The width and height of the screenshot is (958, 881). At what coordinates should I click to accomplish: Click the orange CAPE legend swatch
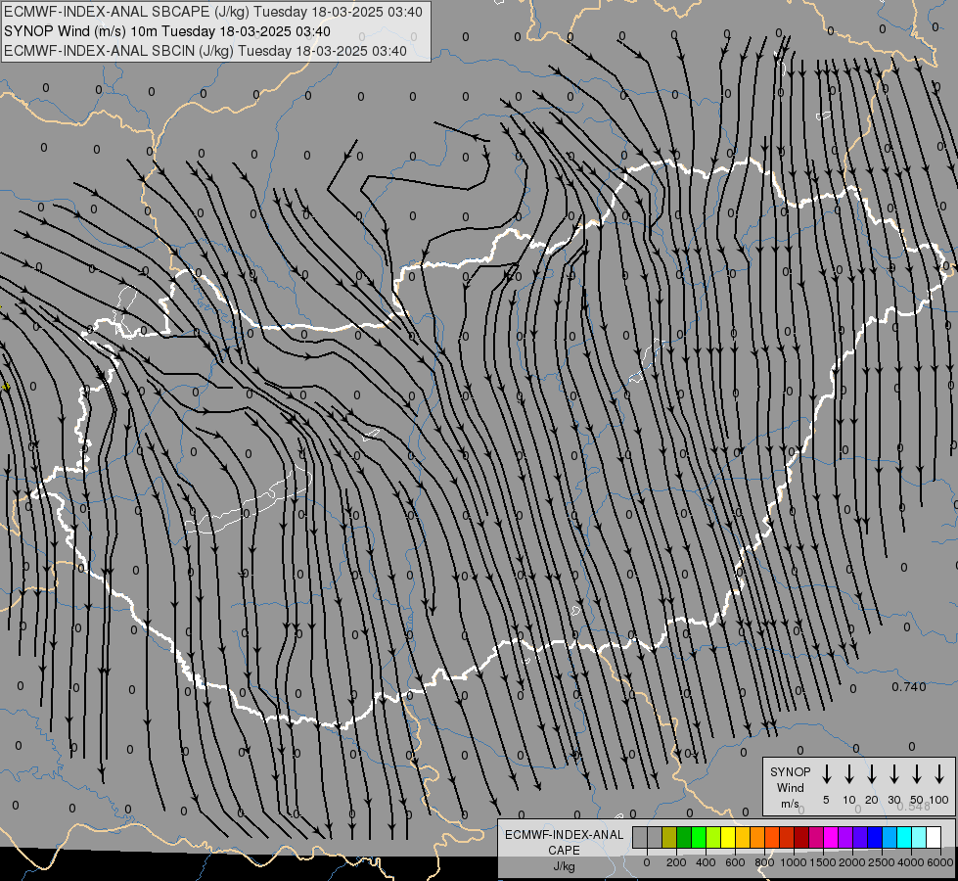point(757,837)
